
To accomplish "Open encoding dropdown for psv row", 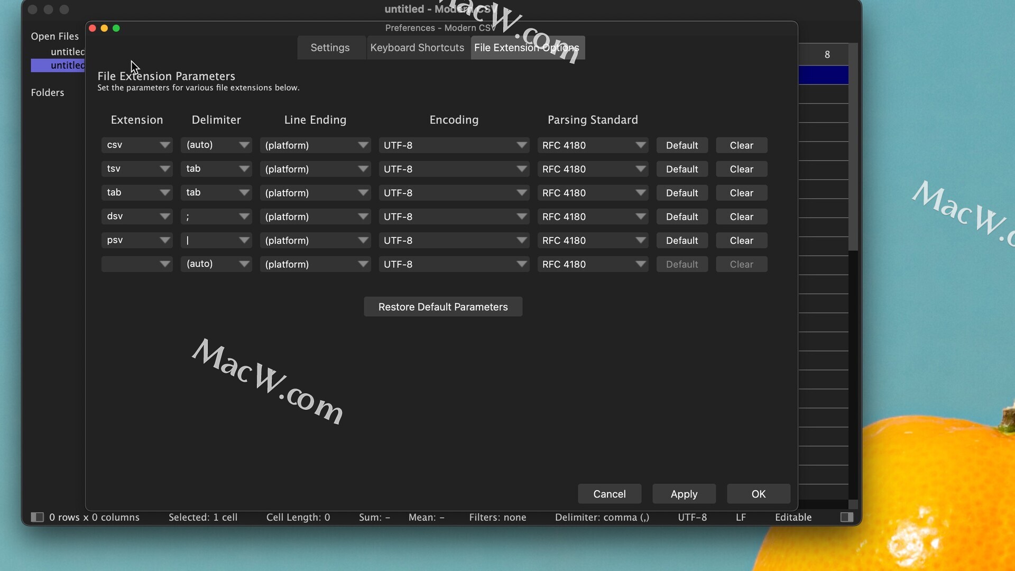I will 454,240.
